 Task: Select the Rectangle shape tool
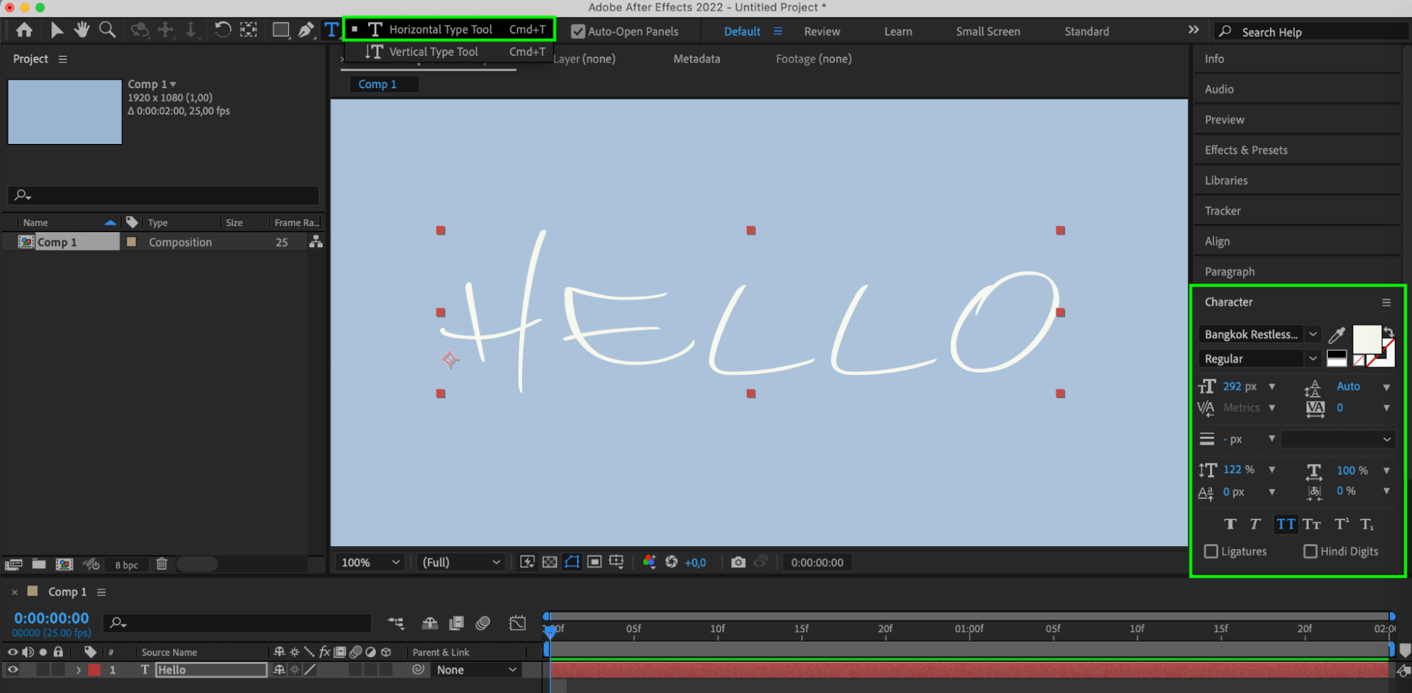pos(280,30)
